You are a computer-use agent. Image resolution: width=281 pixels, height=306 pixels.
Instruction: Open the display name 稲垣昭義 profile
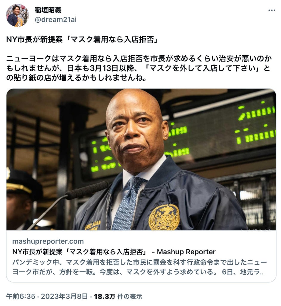tap(48, 10)
